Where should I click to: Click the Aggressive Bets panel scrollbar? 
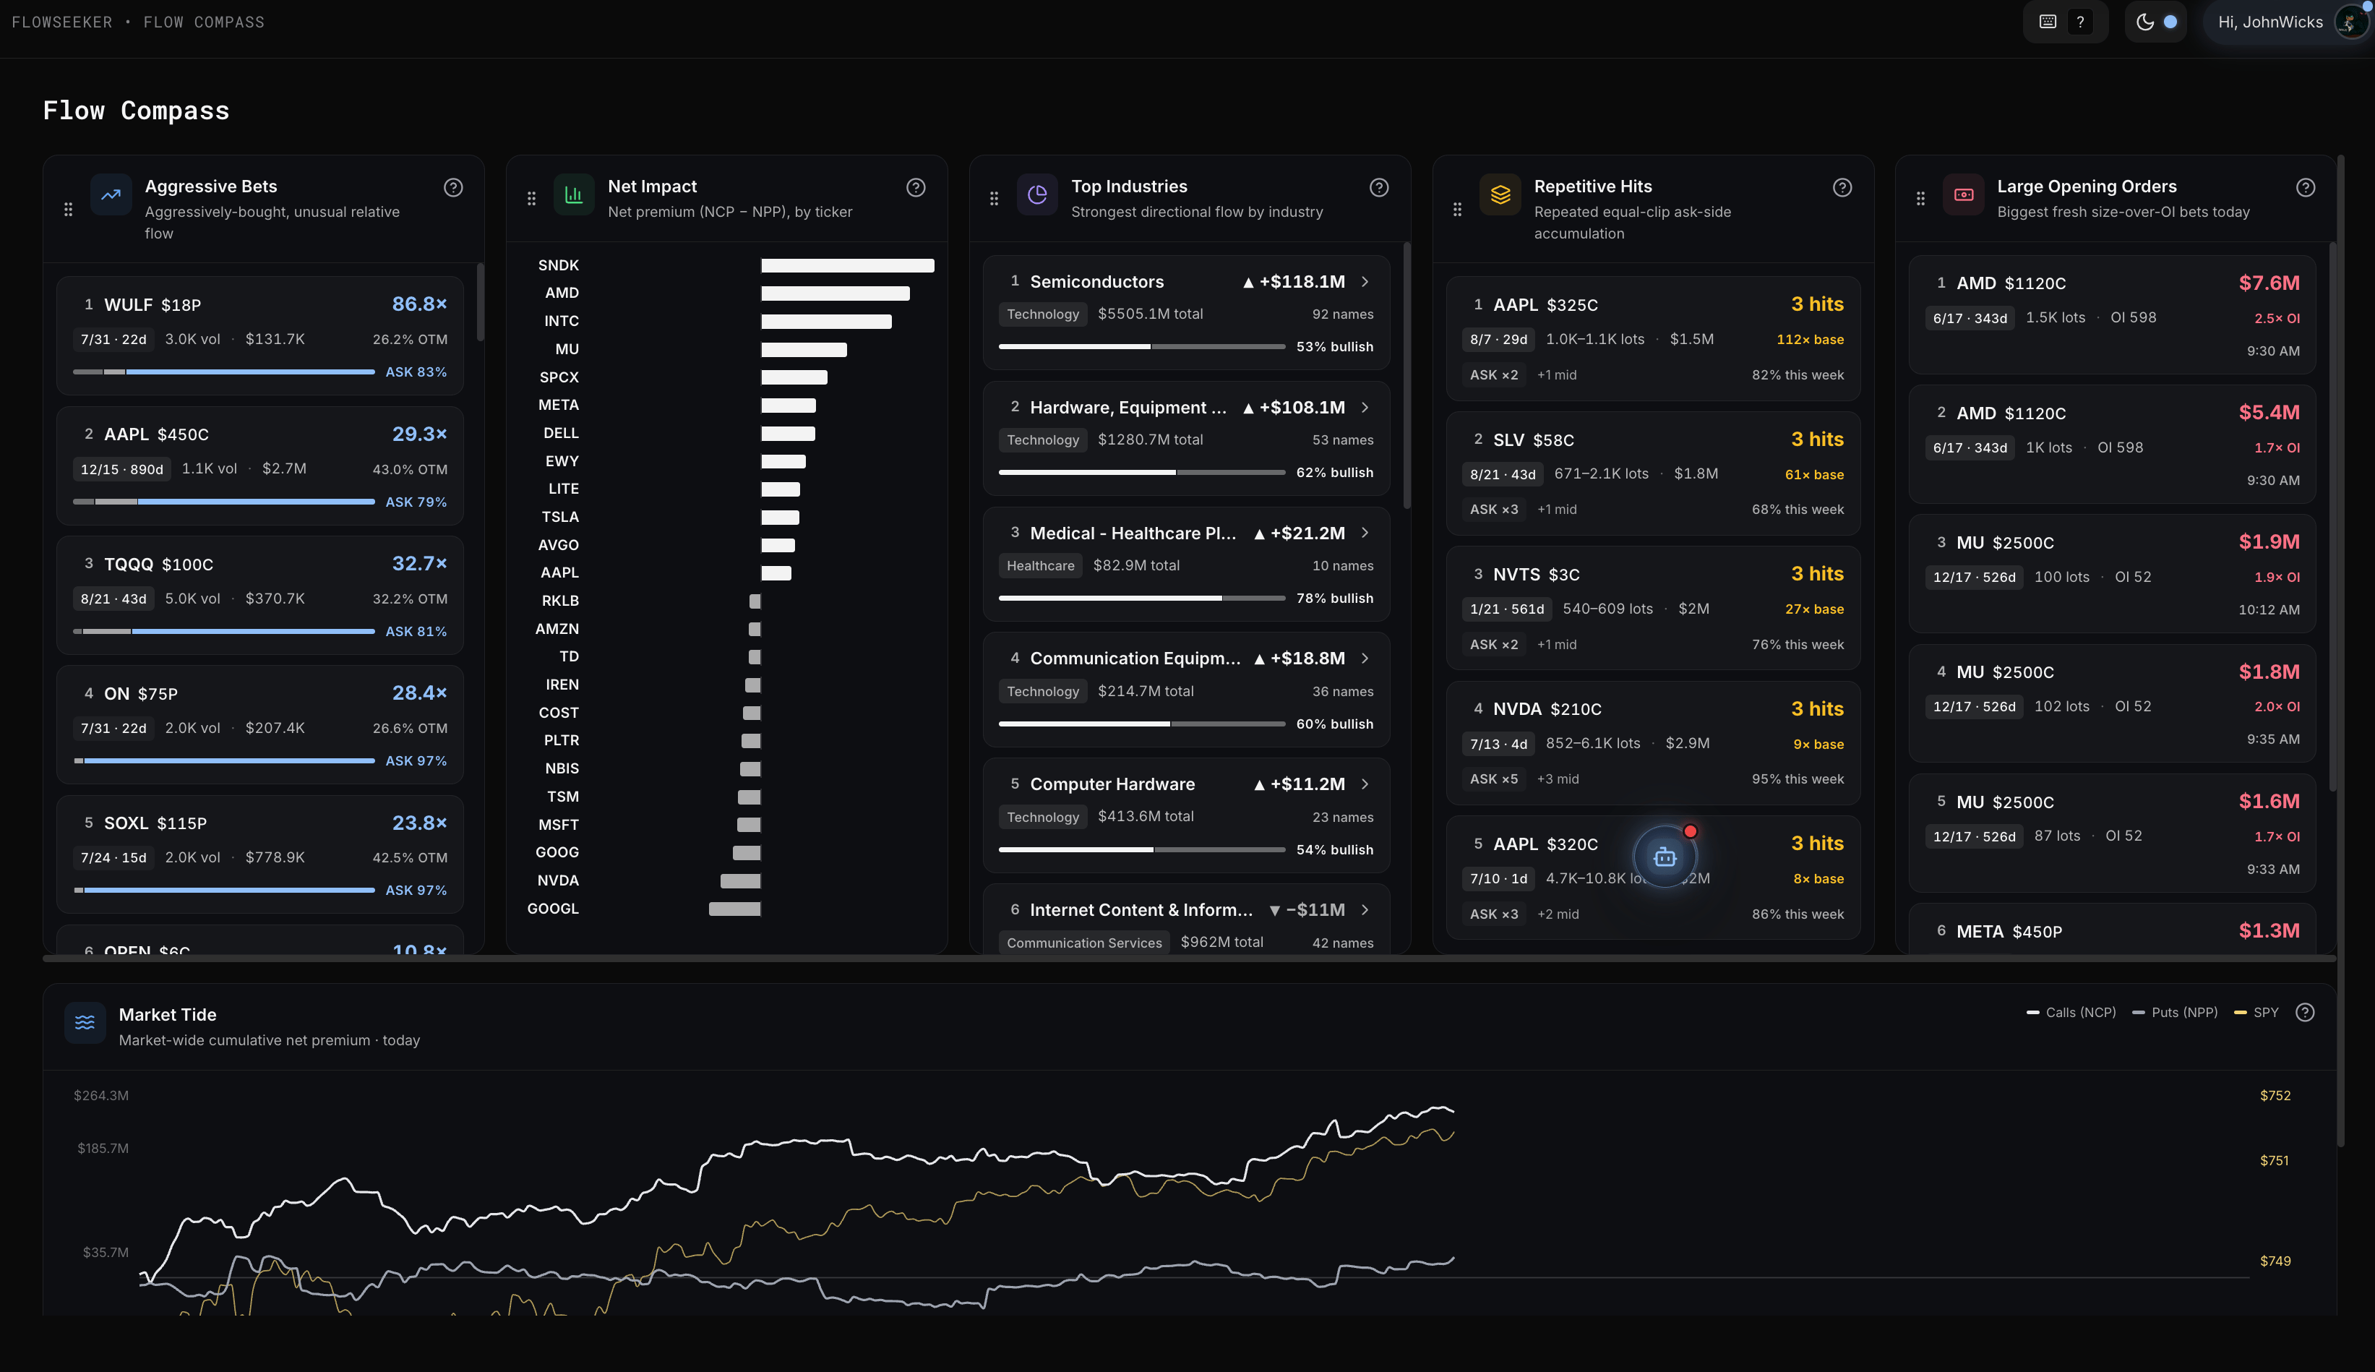point(481,301)
